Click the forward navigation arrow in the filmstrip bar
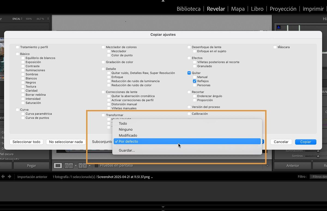The width and height of the screenshot is (327, 211). click(10, 176)
